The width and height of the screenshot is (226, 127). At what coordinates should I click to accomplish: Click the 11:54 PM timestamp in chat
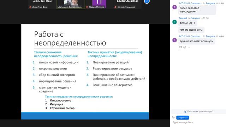220,36
